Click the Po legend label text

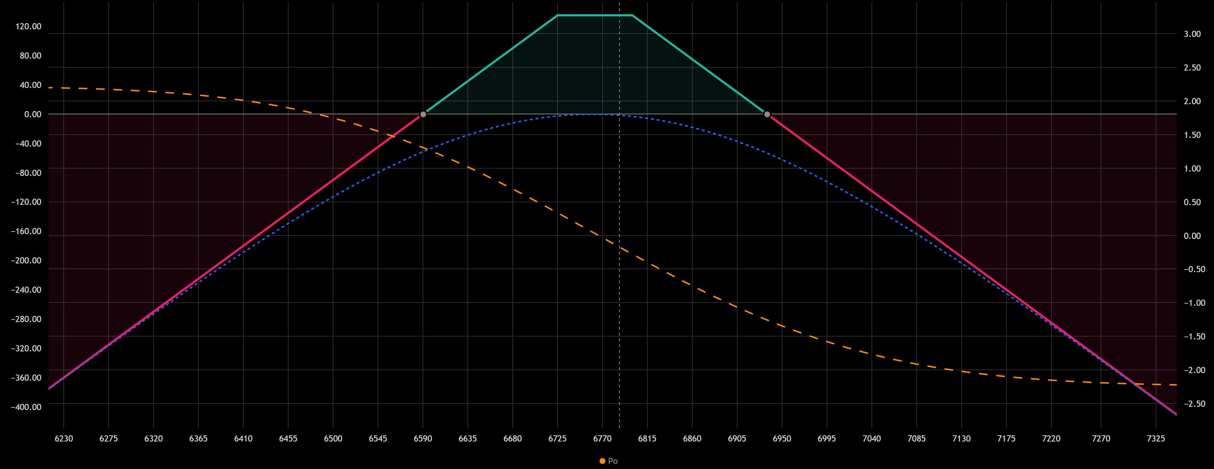(x=613, y=461)
